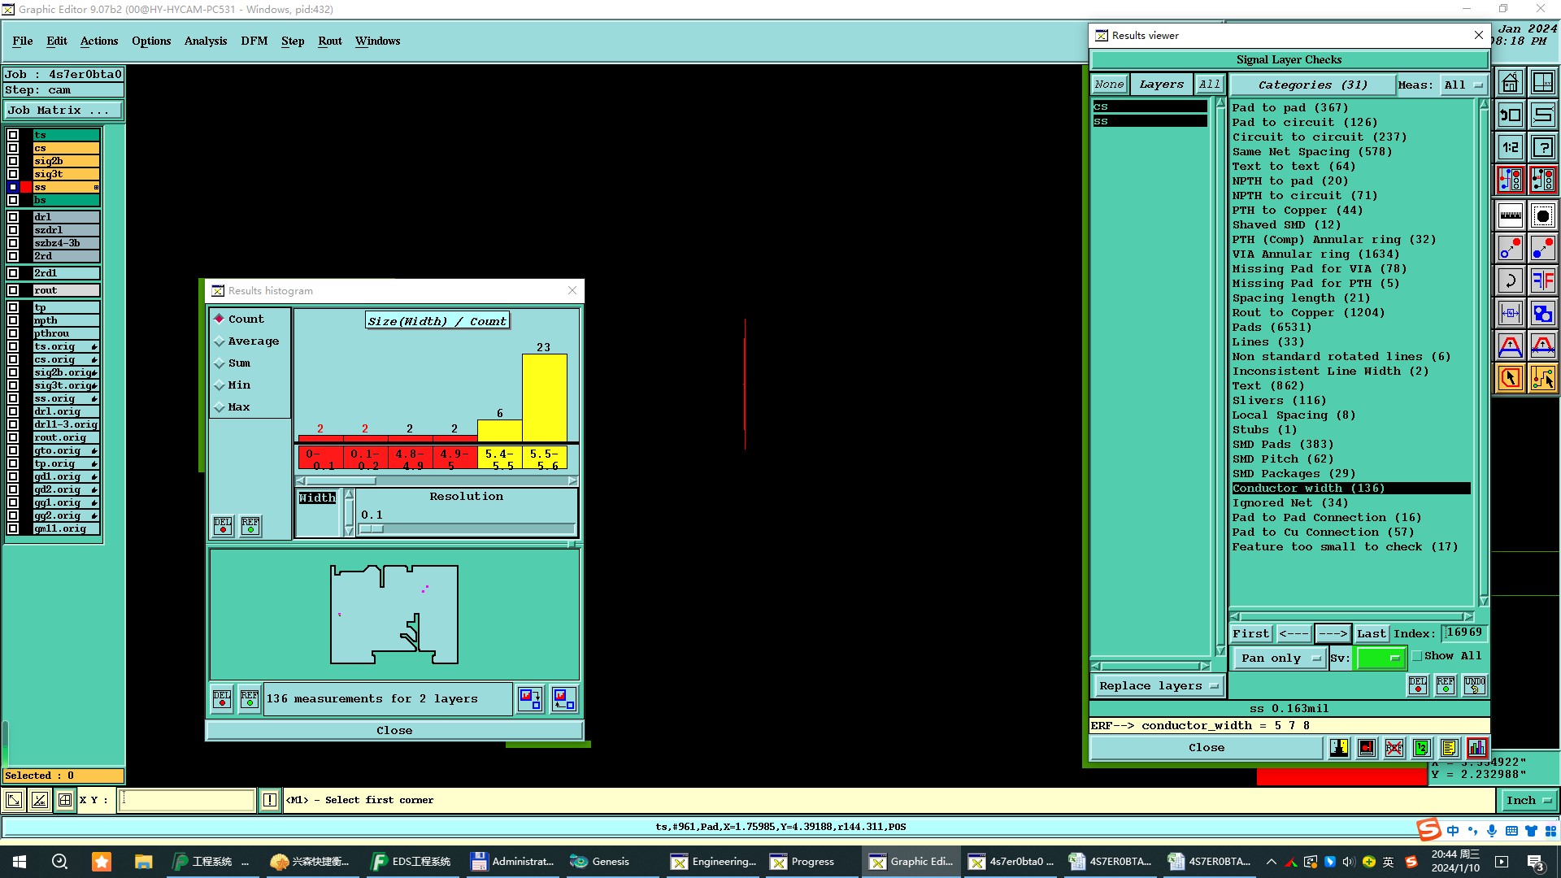Select Slivers (116) category in list

pyautogui.click(x=1278, y=400)
